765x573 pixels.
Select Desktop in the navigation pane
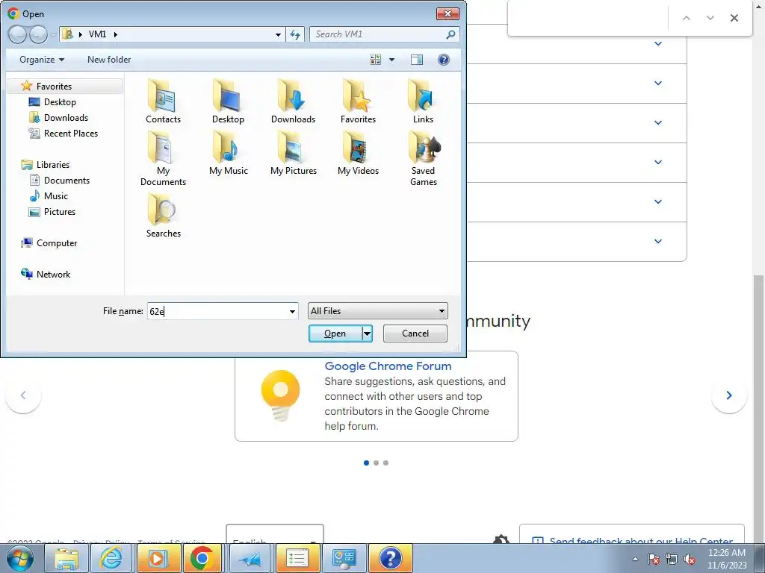(60, 101)
